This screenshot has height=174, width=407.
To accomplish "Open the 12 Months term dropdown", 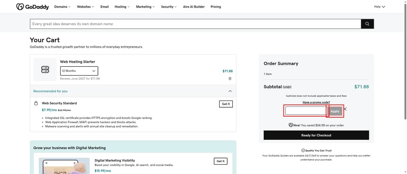I will (x=79, y=71).
